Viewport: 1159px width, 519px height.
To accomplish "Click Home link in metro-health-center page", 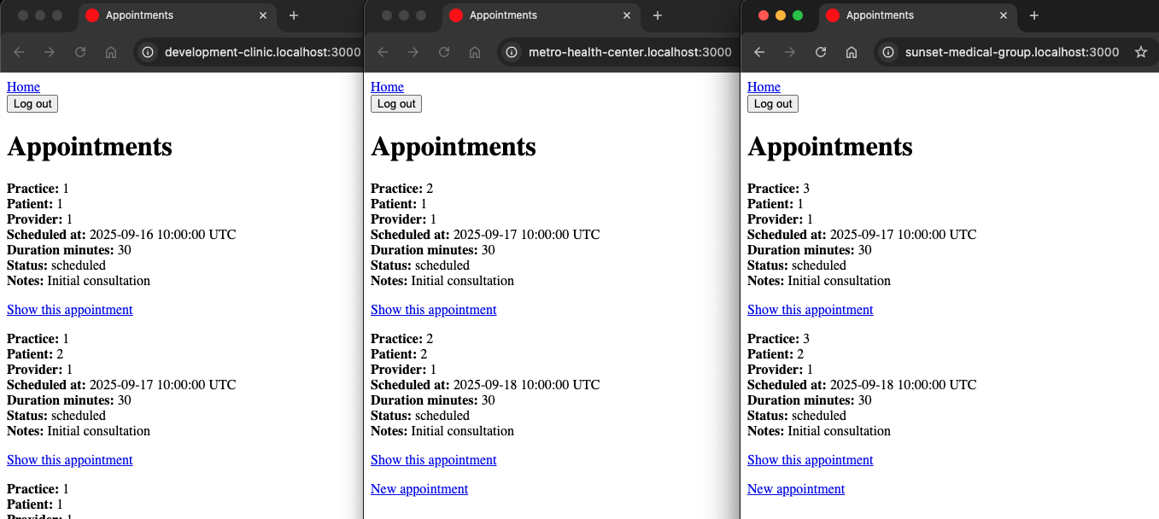I will coord(387,87).
